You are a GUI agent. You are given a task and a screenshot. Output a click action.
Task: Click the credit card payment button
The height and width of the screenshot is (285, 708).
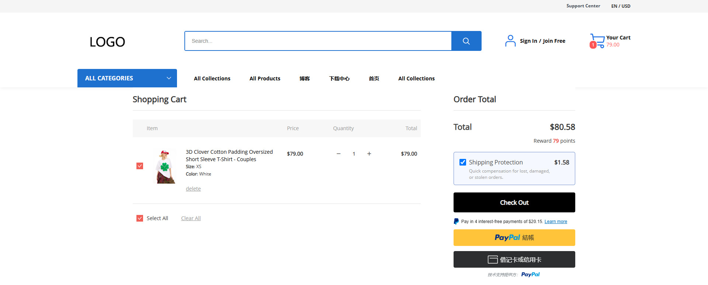[x=514, y=260]
